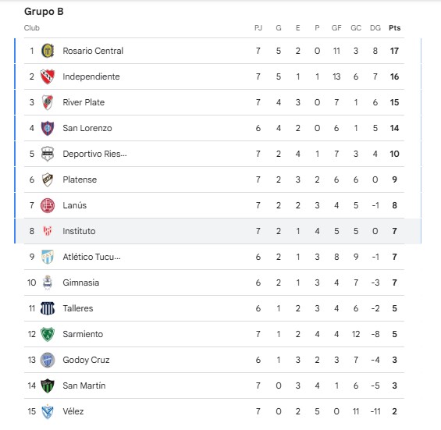Click the Rosario Central club crest
The width and height of the screenshot is (441, 430).
tap(48, 51)
